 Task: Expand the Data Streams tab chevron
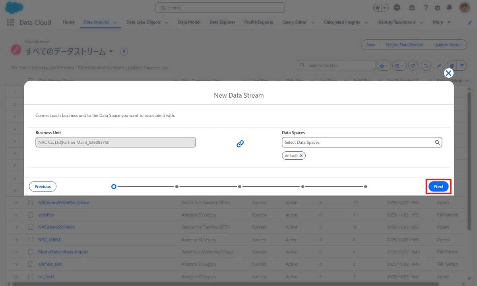pos(115,23)
